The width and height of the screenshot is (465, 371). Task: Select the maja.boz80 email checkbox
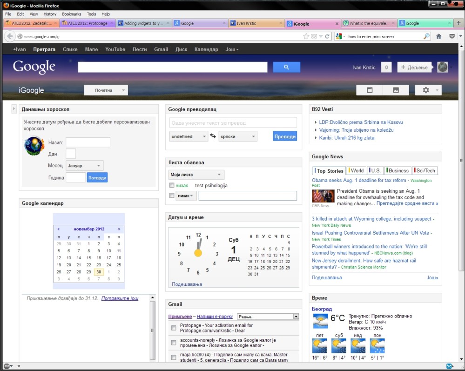pos(174,358)
